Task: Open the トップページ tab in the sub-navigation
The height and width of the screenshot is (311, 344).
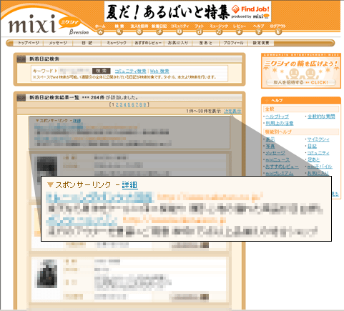Action: (29, 43)
